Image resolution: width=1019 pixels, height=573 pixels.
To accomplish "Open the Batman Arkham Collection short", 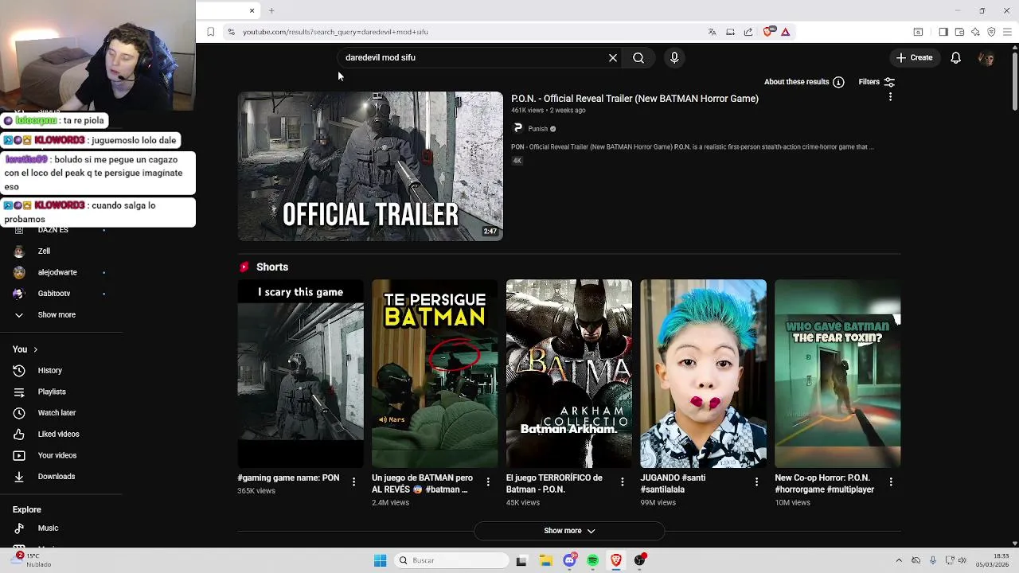I will [569, 373].
